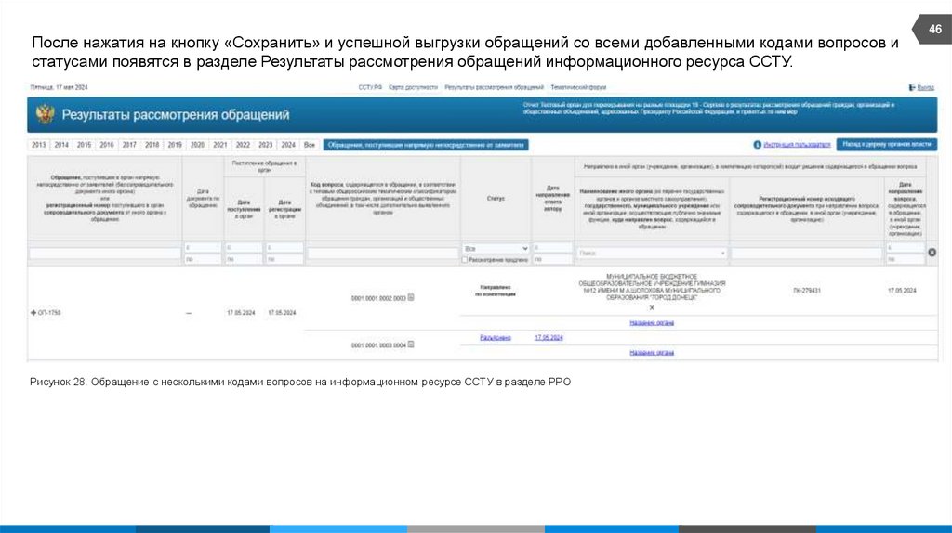Select the 2014 year tab
The width and height of the screenshot is (952, 533).
tap(61, 145)
